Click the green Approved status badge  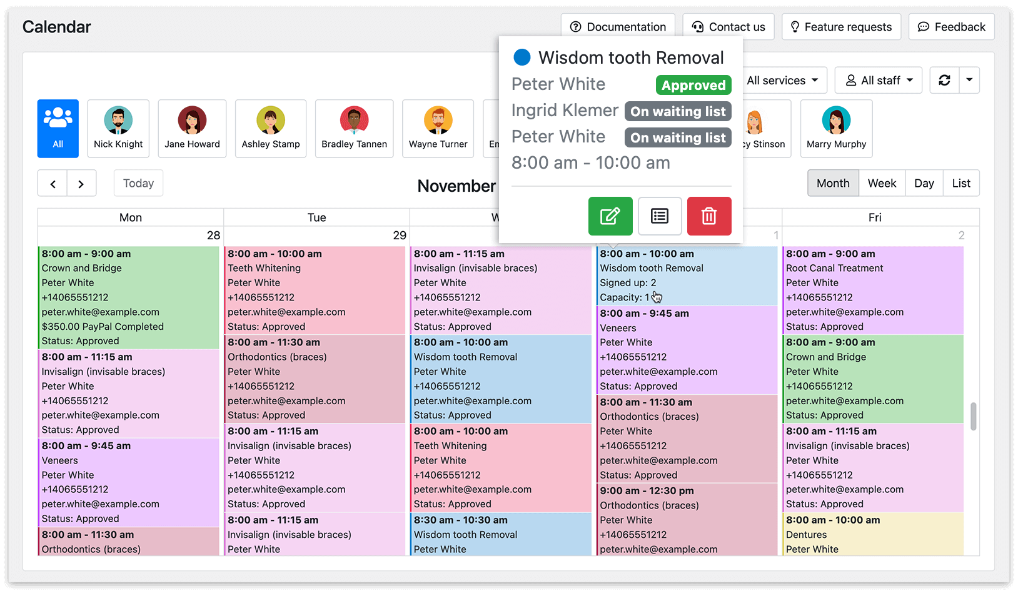693,85
